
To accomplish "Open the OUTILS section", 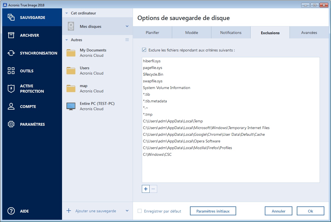I will (x=32, y=71).
